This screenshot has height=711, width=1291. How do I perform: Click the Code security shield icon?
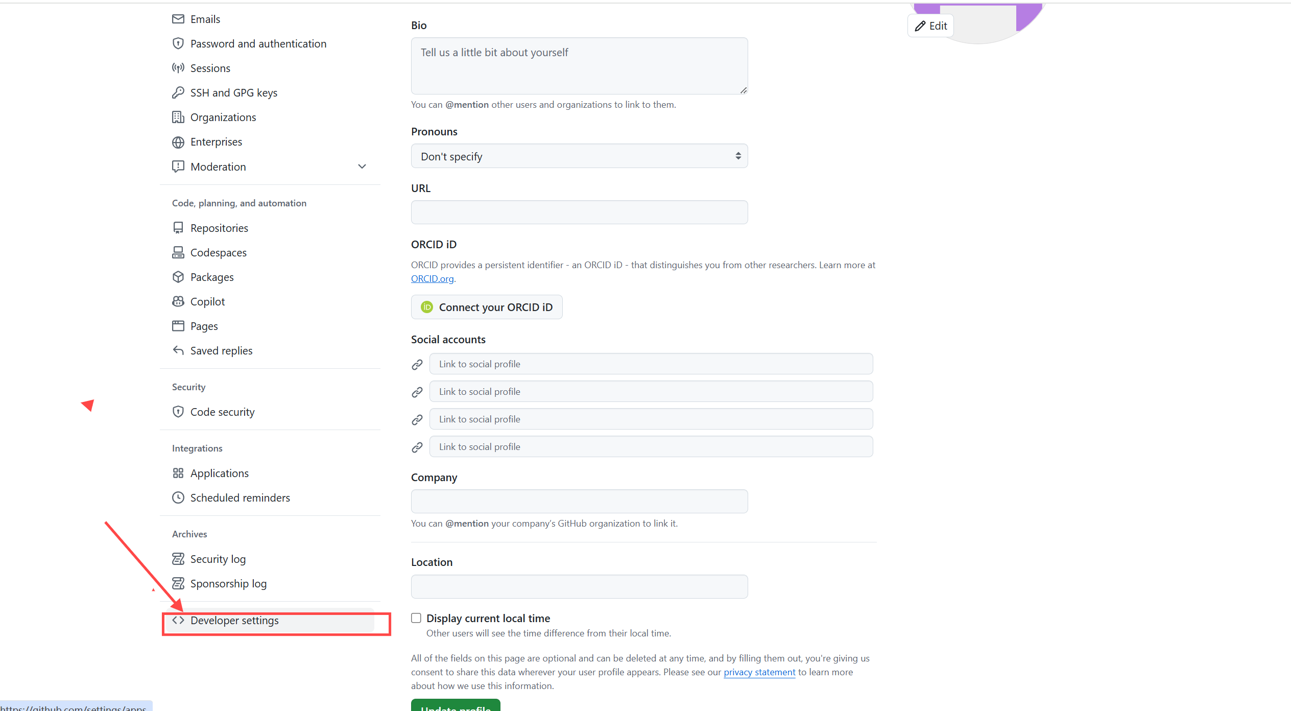[178, 412]
